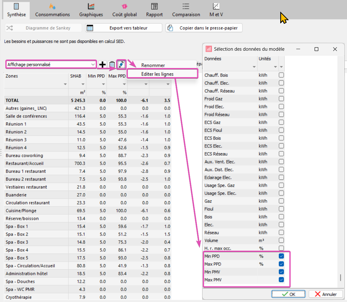Choose Renommer from the menu

[153, 65]
